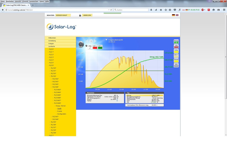Expand the PLZ 65* tree node

coord(53,122)
